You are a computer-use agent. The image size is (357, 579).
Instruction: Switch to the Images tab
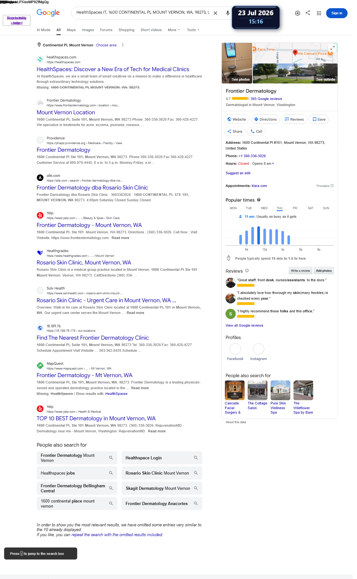pos(88,30)
